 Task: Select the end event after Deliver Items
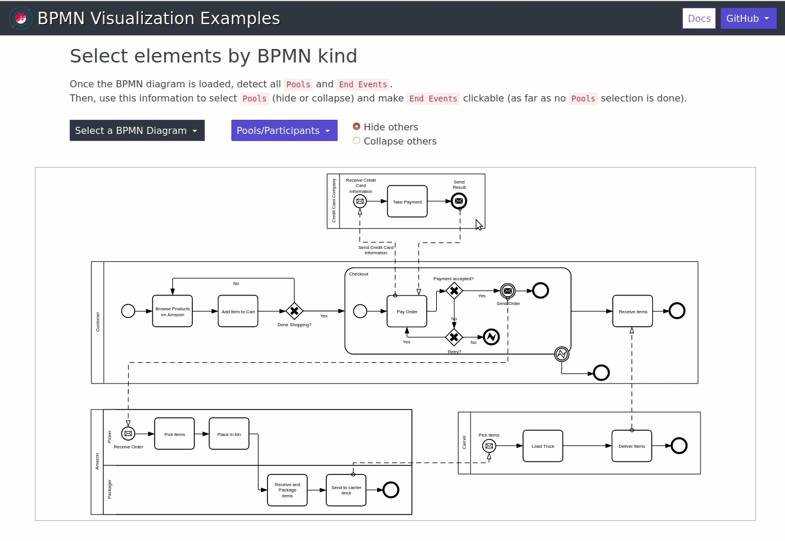tap(679, 445)
